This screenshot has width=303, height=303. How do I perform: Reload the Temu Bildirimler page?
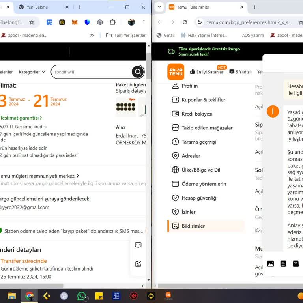click(185, 22)
